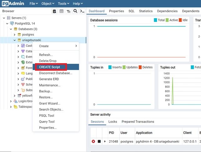Expand details arrow for session 21048

click(105, 141)
